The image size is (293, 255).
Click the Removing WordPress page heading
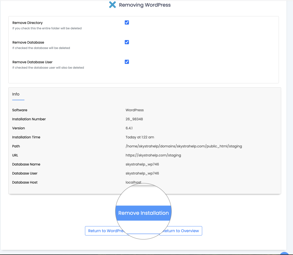coord(144,5)
